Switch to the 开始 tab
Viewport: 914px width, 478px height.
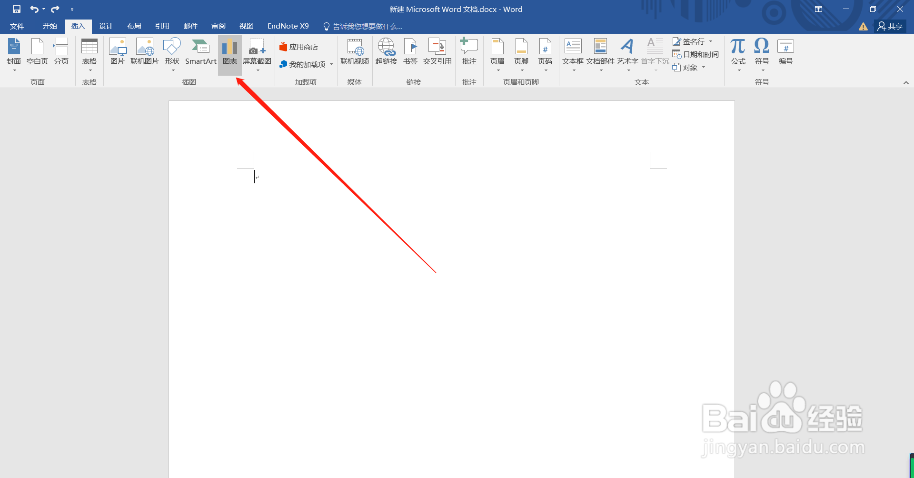coord(50,26)
